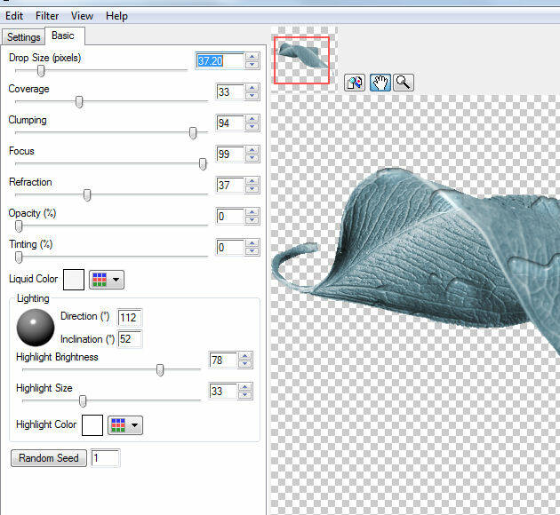Click the leaf navigator thumbnail

point(301,59)
